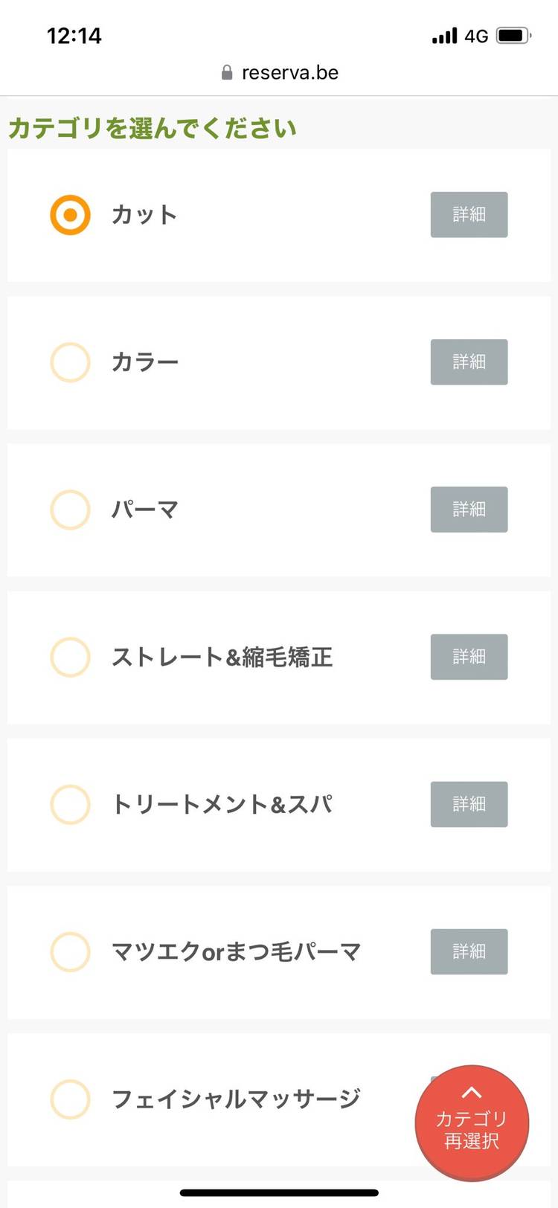This screenshot has height=1208, width=558.
Task: Open 詳細 for ストレート&縮毛矯正
Action: click(469, 657)
